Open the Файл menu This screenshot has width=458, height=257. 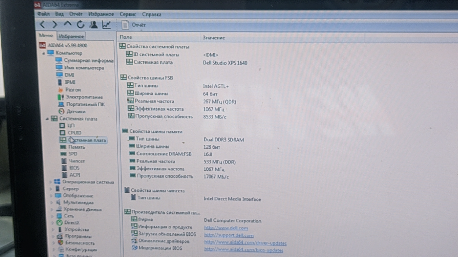tap(43, 14)
